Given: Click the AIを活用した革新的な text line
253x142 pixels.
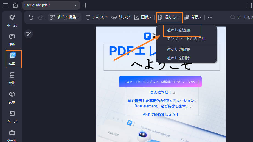Looking at the screenshot, I should point(161,101).
